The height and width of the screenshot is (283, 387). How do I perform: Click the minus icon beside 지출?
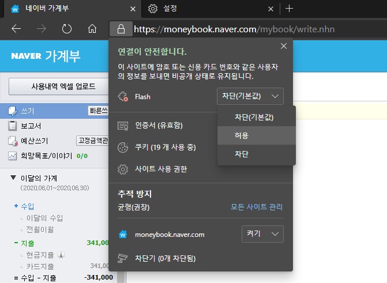16,243
